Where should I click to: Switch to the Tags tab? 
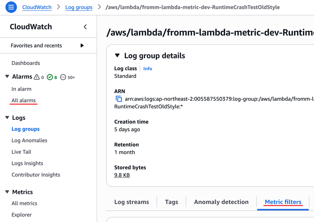[x=172, y=202]
